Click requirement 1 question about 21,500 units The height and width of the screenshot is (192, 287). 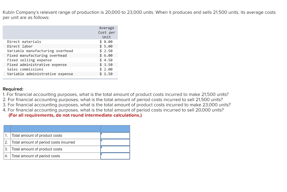pos(116,94)
